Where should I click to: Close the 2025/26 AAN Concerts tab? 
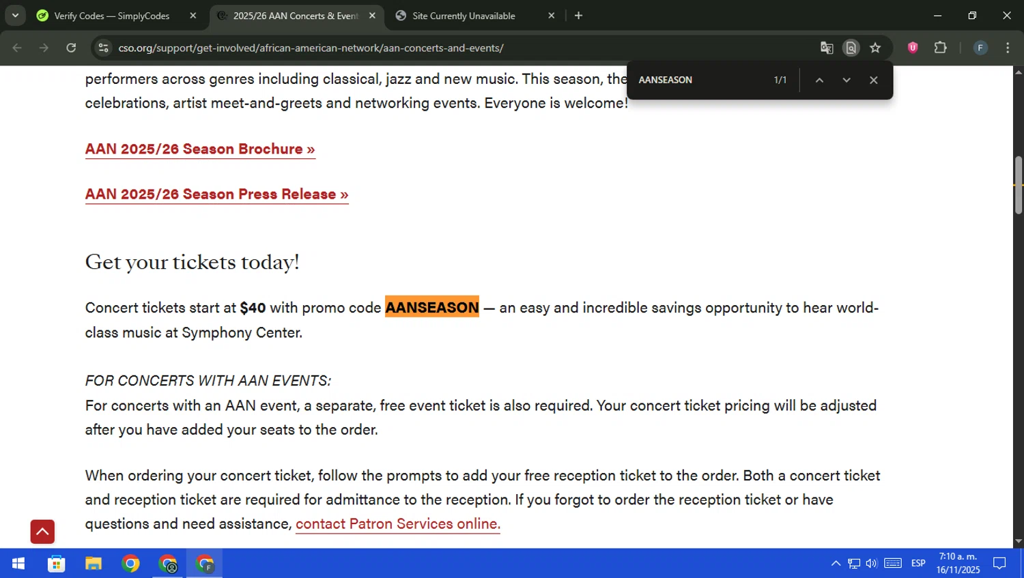pyautogui.click(x=372, y=16)
